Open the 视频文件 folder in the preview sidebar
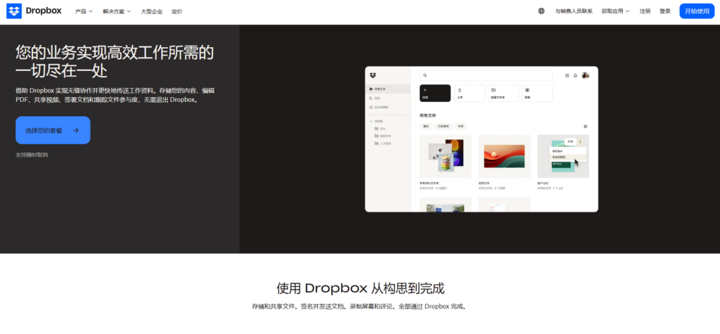720x334 pixels. pos(383,136)
